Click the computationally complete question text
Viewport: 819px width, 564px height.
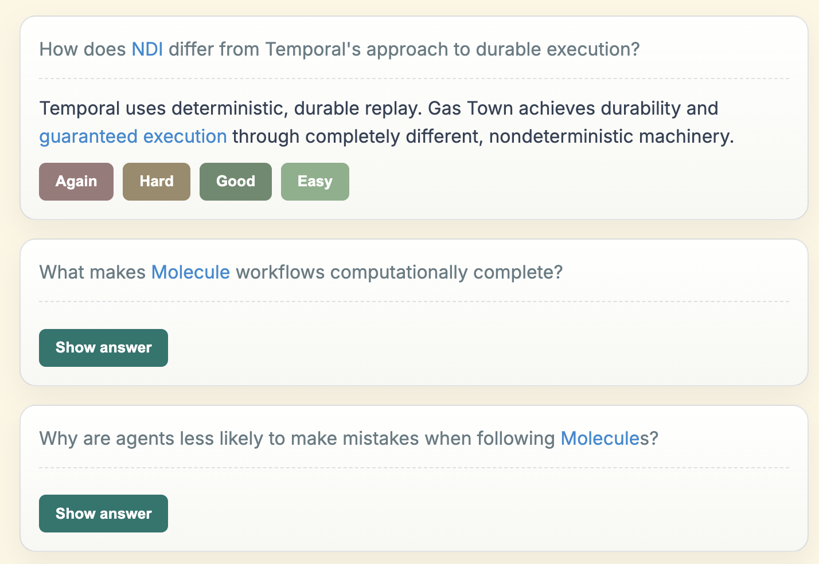(301, 272)
